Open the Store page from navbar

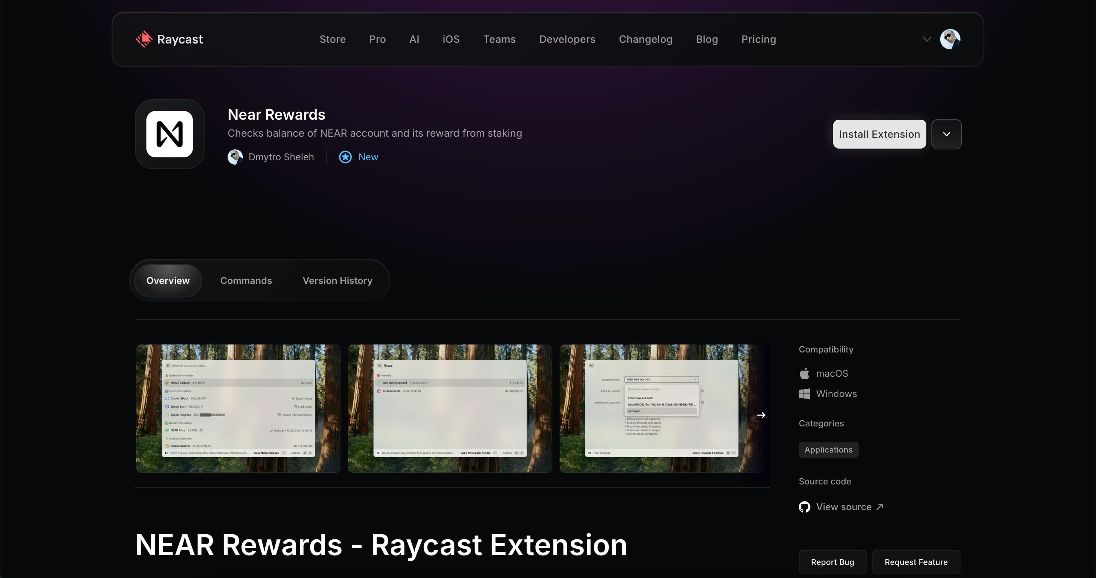332,39
